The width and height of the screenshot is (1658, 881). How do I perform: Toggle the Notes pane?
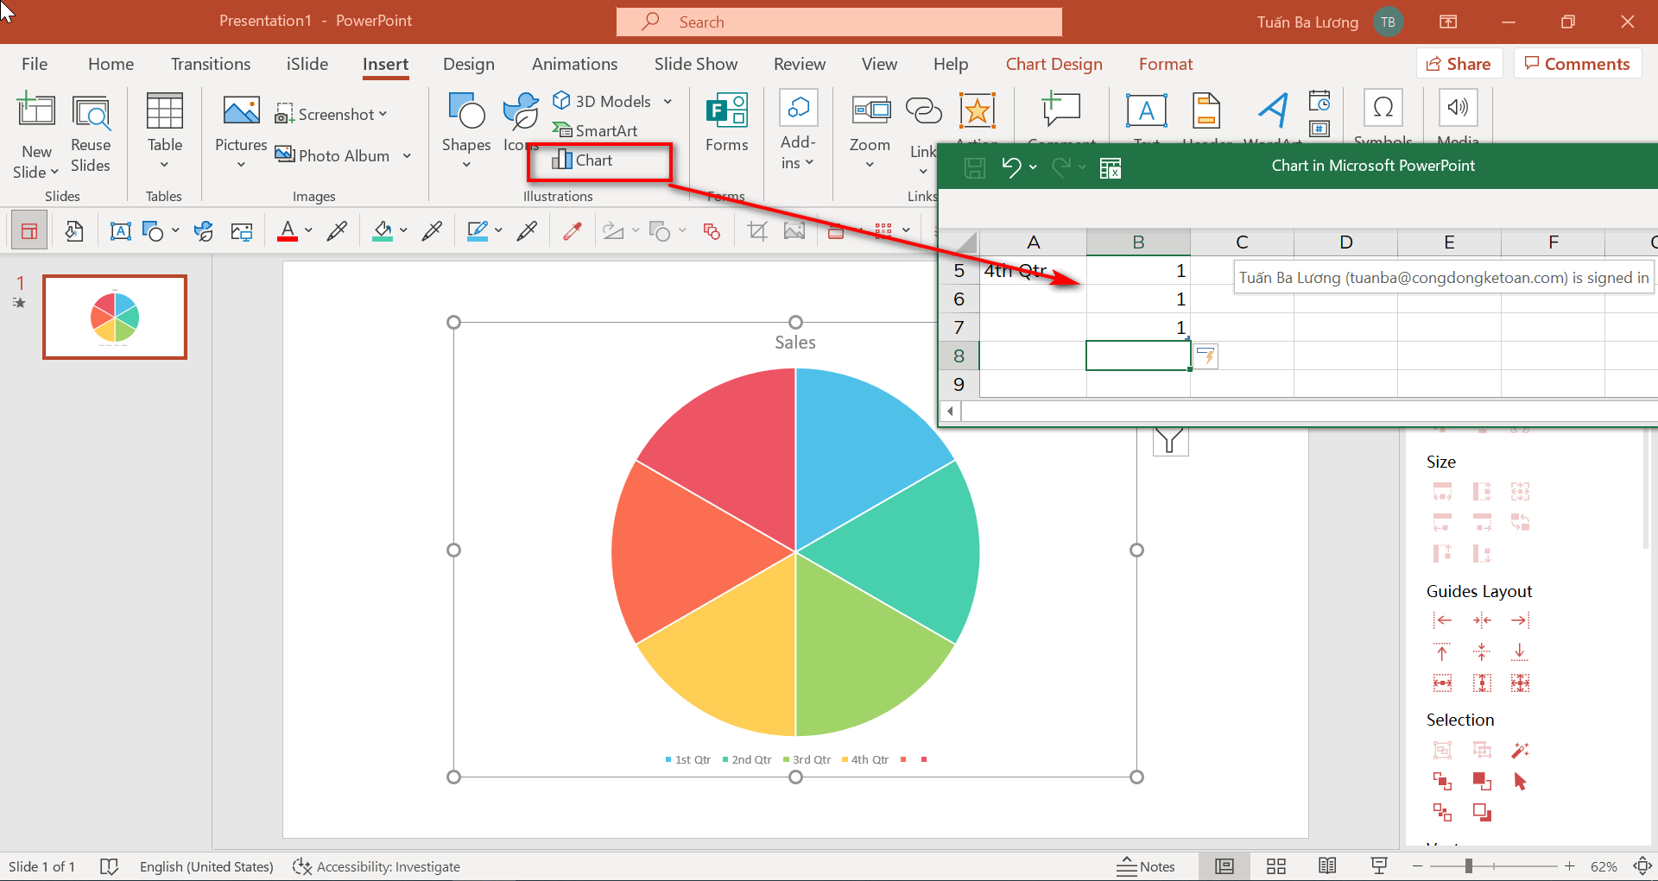coord(1145,866)
